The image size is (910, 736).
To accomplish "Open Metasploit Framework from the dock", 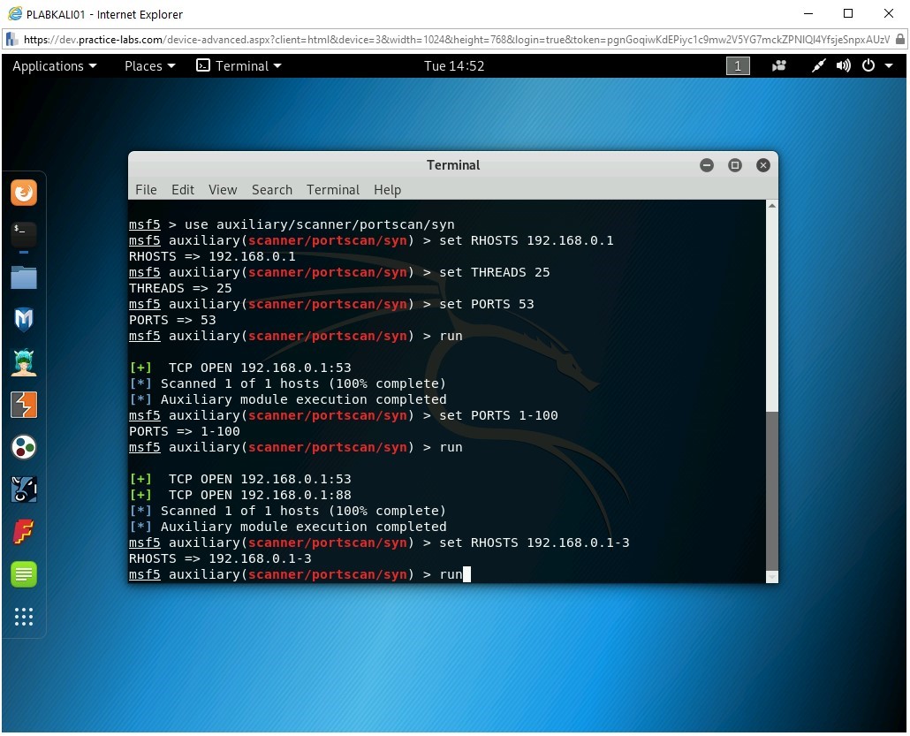I will click(x=24, y=320).
